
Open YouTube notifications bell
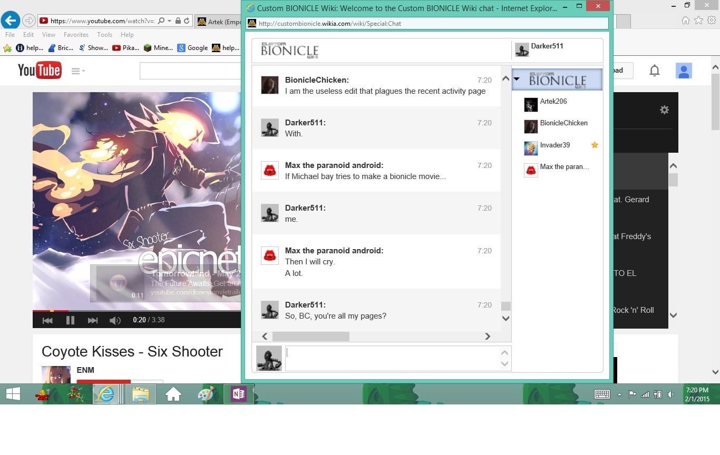(x=655, y=71)
